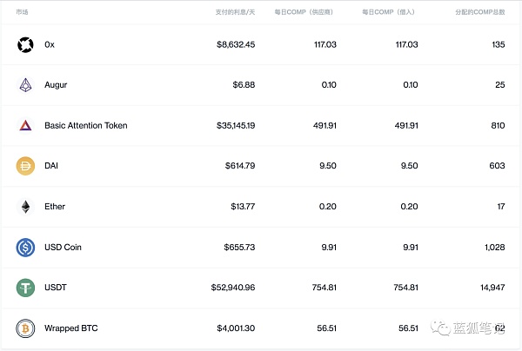
Task: Click the Basic Attention Token icon
Action: 24,125
